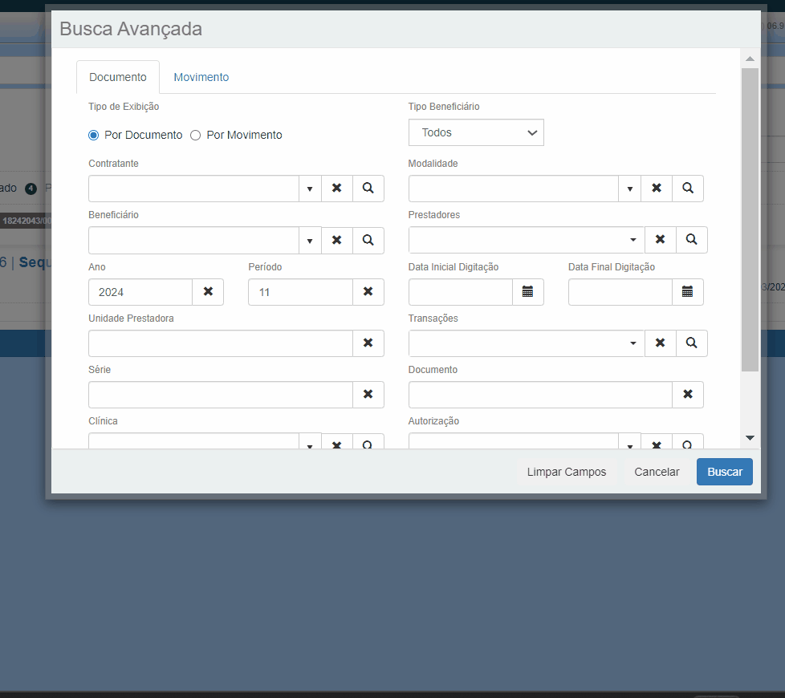Expand the Contratante dropdown arrow
The image size is (785, 698).
click(x=309, y=189)
